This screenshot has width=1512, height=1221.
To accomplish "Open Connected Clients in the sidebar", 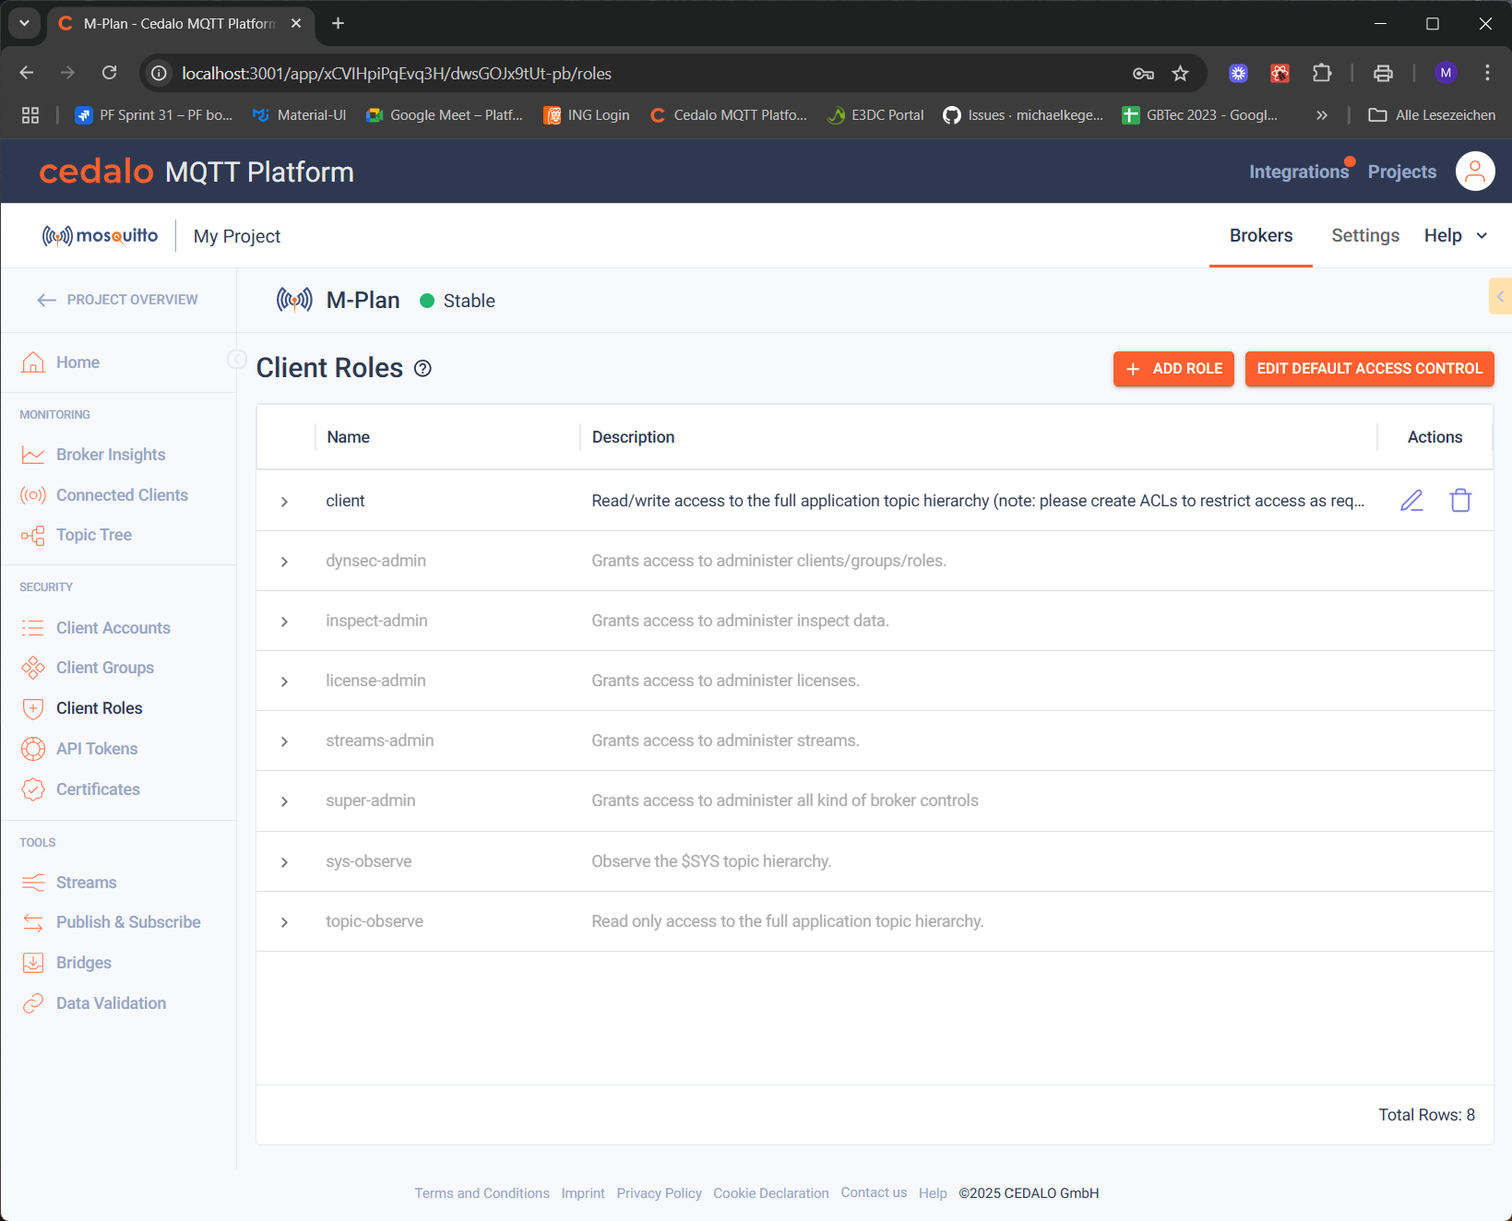I will point(122,495).
